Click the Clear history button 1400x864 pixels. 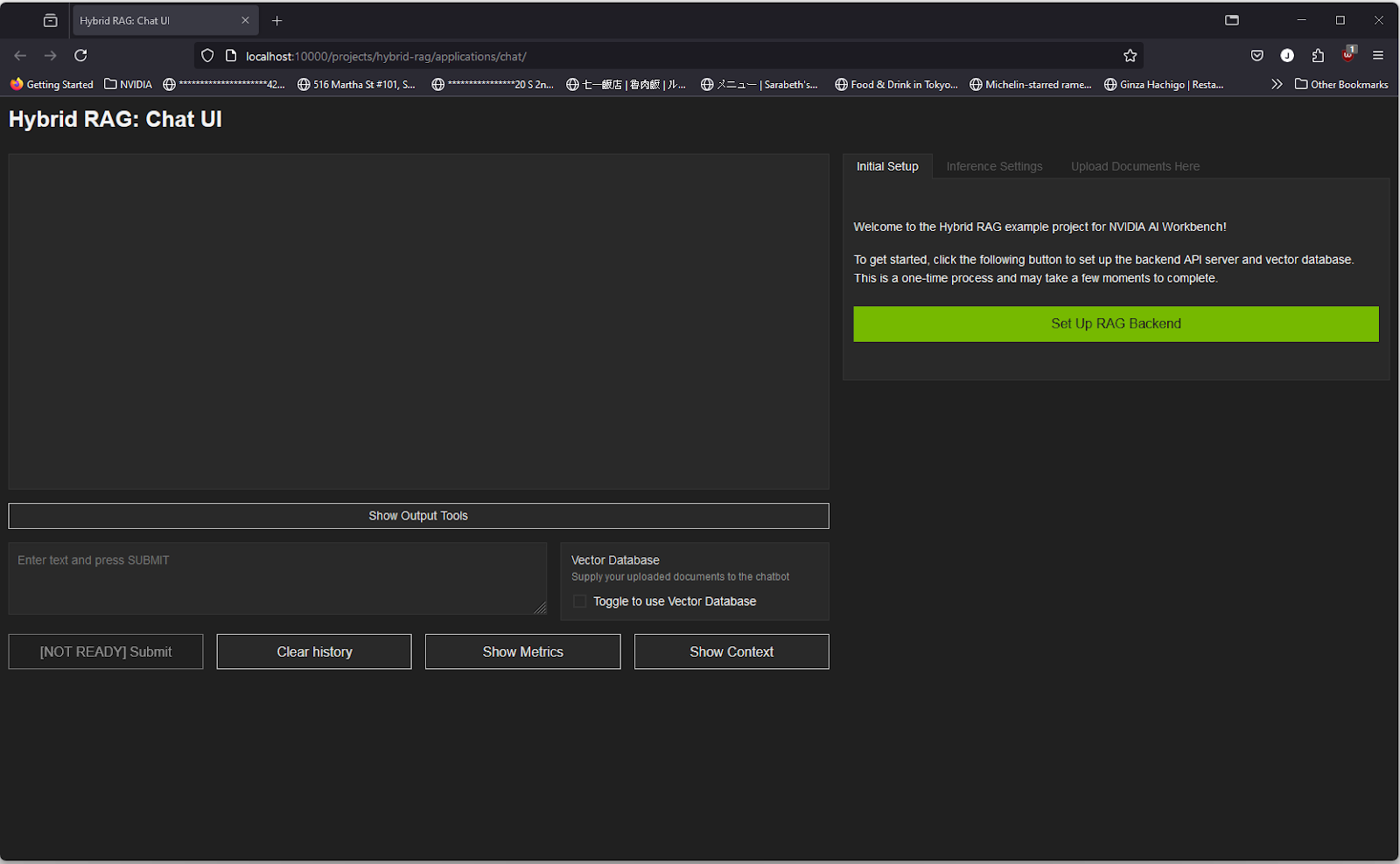tap(314, 651)
